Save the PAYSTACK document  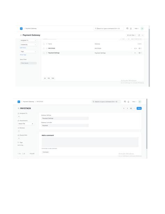point(139,108)
